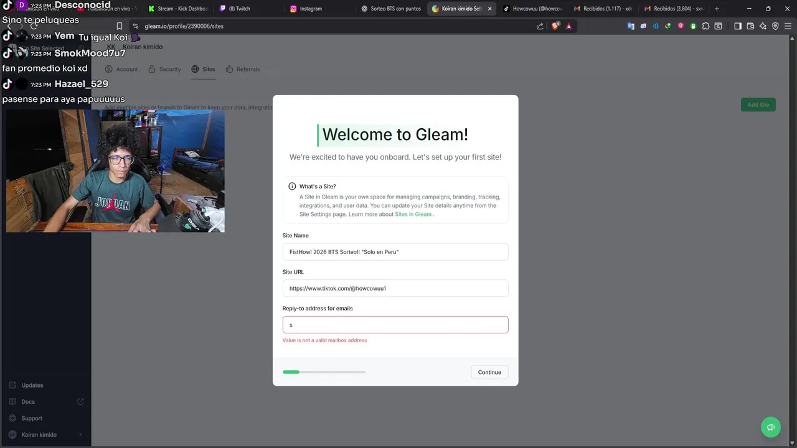Click the external link icon beside Docs
The width and height of the screenshot is (797, 448).
point(80,401)
